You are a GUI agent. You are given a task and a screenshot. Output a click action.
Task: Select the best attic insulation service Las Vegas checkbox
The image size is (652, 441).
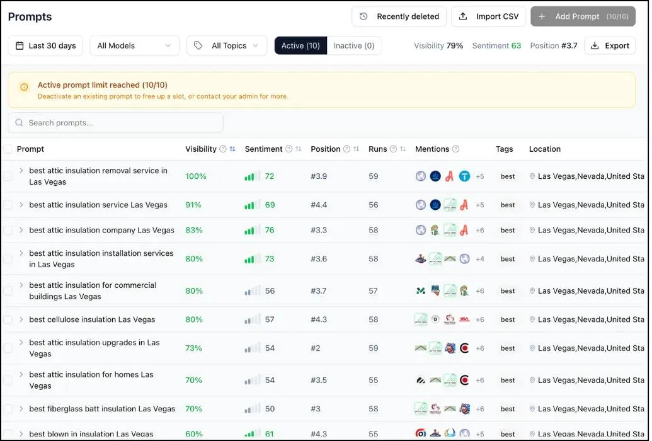(x=8, y=205)
